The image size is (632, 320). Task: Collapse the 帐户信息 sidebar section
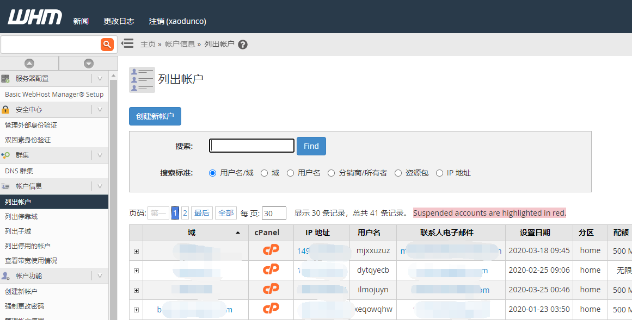[100, 186]
